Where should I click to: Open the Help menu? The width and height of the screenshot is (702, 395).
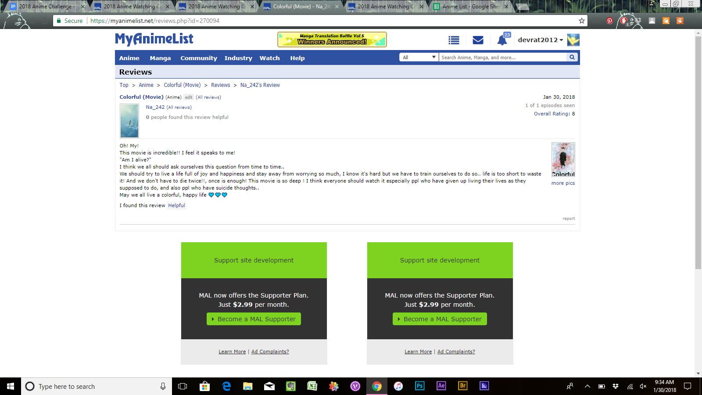pyautogui.click(x=297, y=58)
